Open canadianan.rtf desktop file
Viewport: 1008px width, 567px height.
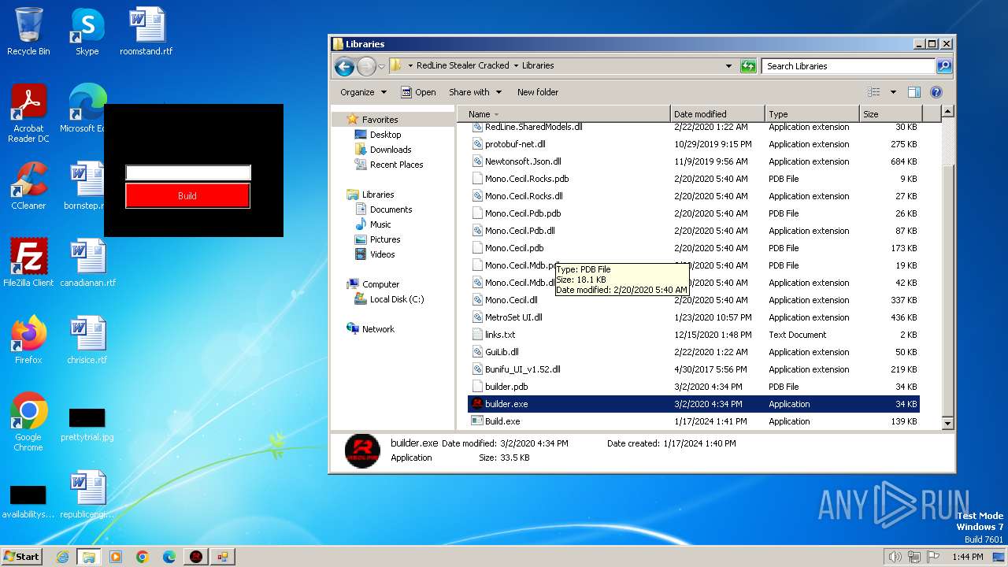click(87, 262)
